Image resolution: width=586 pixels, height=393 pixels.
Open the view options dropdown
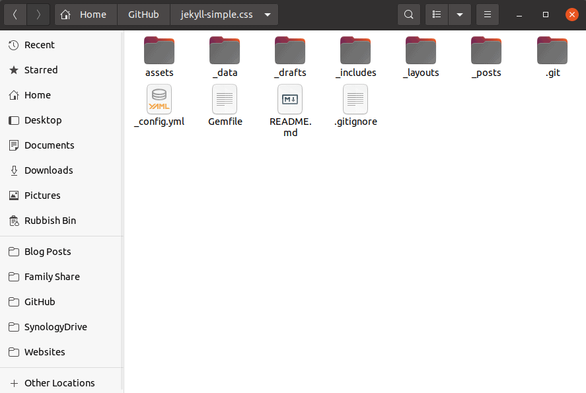click(460, 14)
